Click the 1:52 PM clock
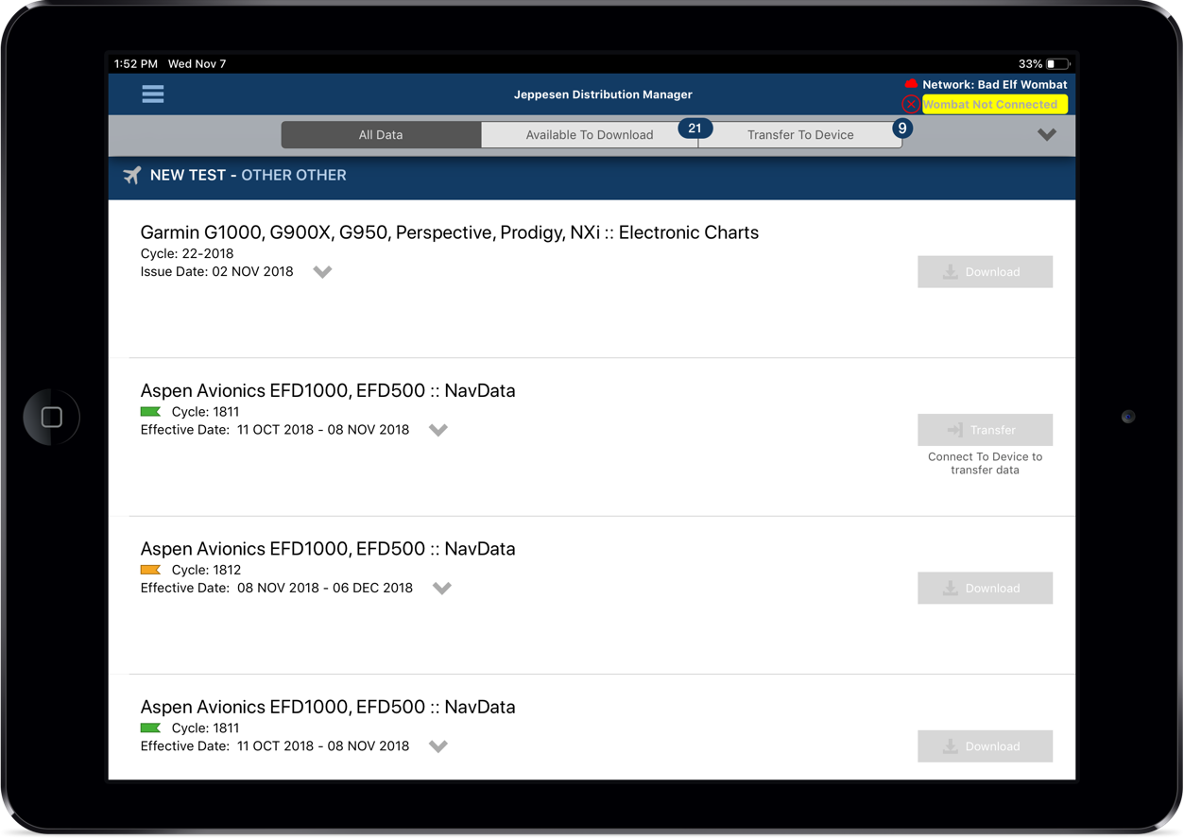 [x=136, y=64]
